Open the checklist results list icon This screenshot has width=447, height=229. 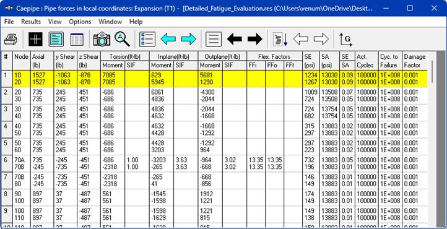pos(147,39)
